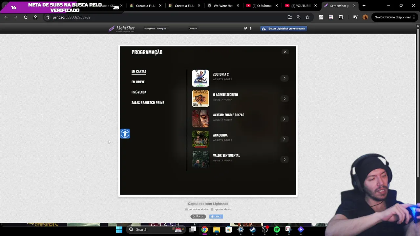Expand the Anaconda arrow
This screenshot has width=420, height=236.
pyautogui.click(x=284, y=139)
